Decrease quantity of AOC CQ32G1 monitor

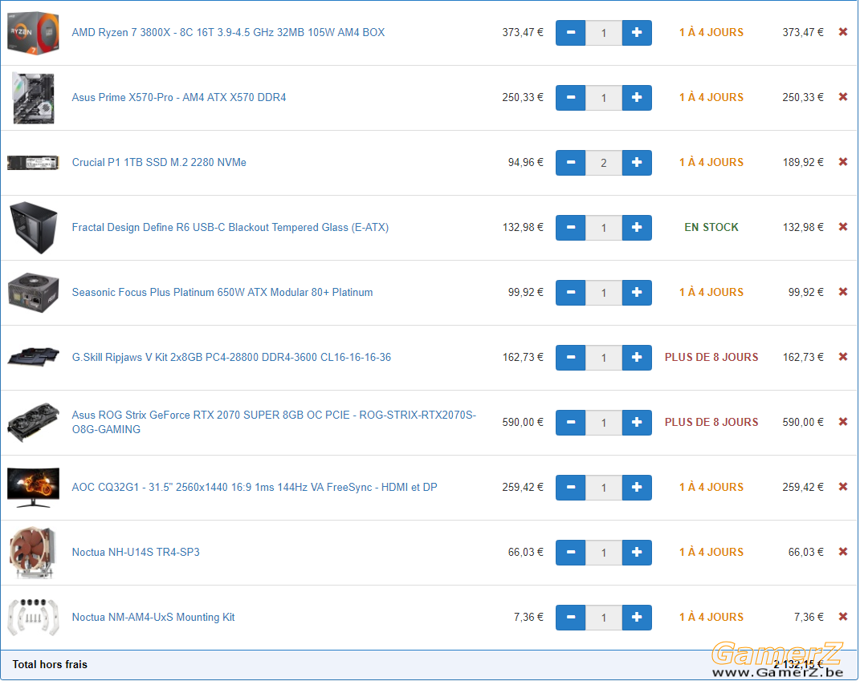coord(570,488)
